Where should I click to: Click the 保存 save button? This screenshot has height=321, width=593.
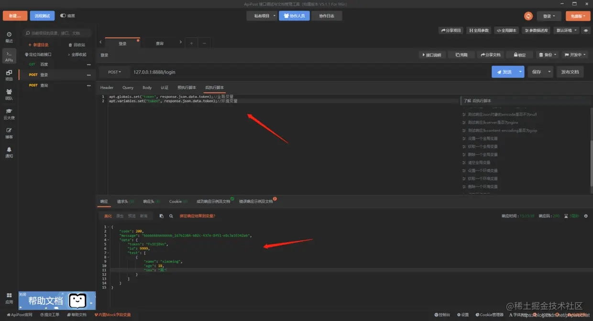tap(537, 72)
